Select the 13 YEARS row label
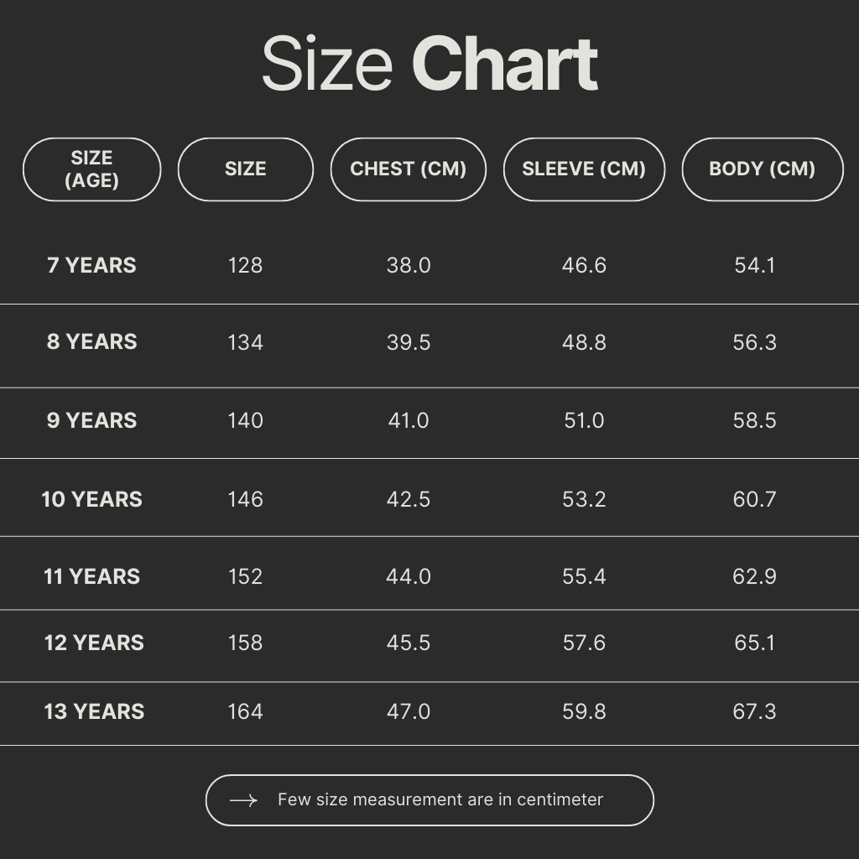Screen dimensions: 859x859 point(94,711)
